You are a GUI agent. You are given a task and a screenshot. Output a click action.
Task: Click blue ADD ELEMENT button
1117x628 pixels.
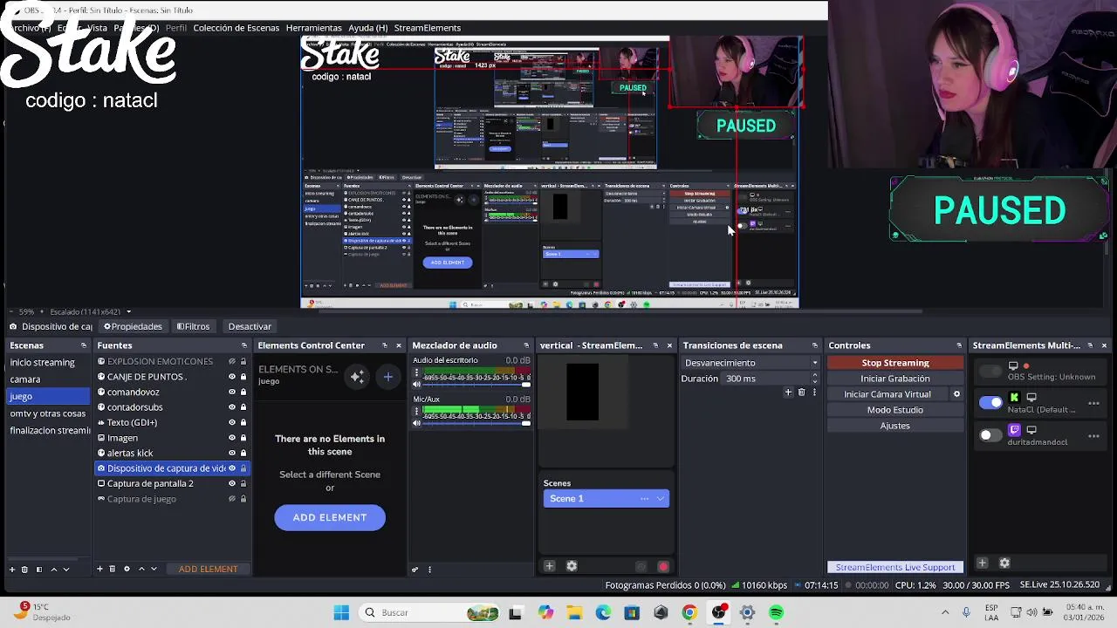coord(330,517)
